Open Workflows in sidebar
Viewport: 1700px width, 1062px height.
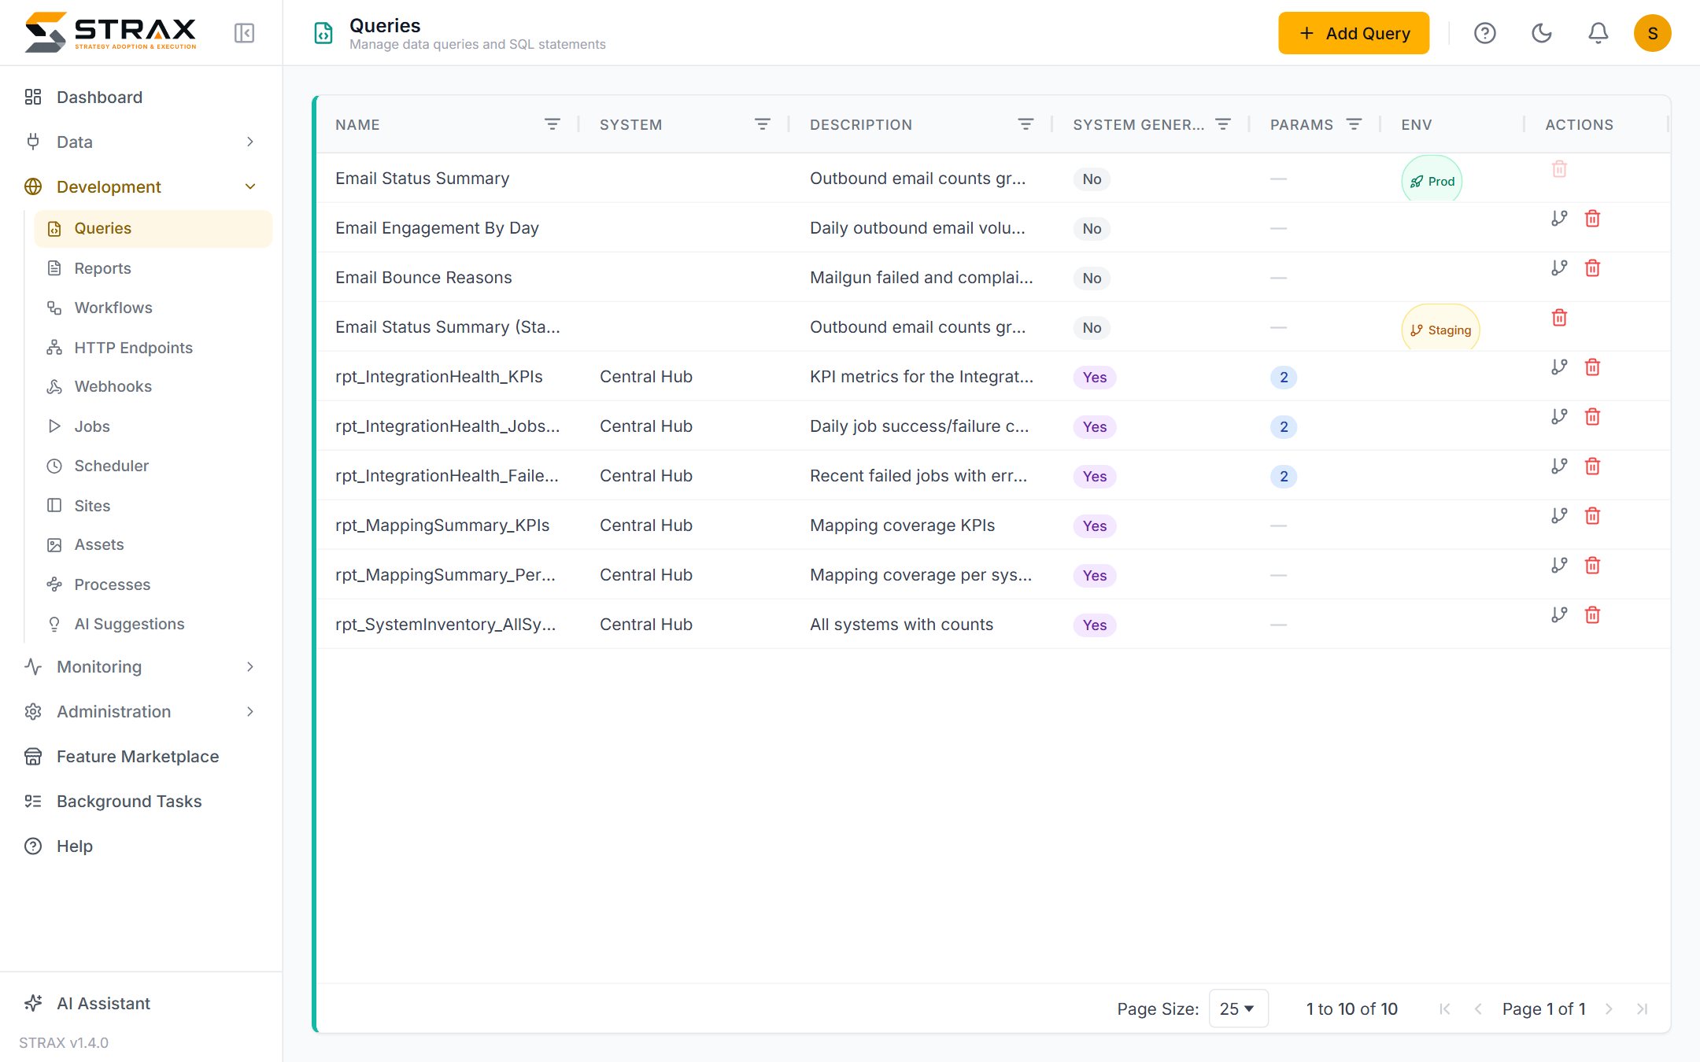pos(153,308)
